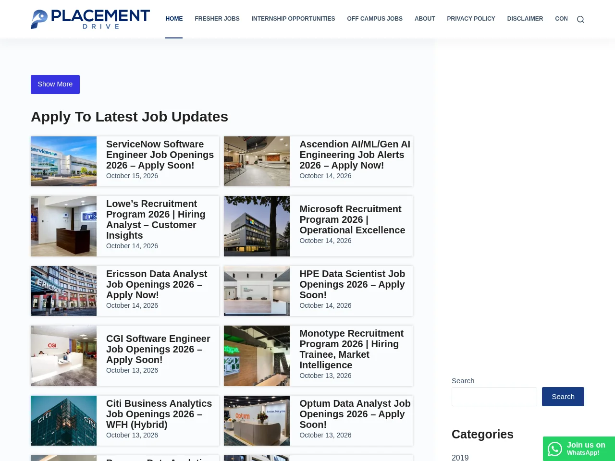Image resolution: width=615 pixels, height=461 pixels.
Task: Open ServiceNow Software Engineer job post
Action: pos(160,155)
